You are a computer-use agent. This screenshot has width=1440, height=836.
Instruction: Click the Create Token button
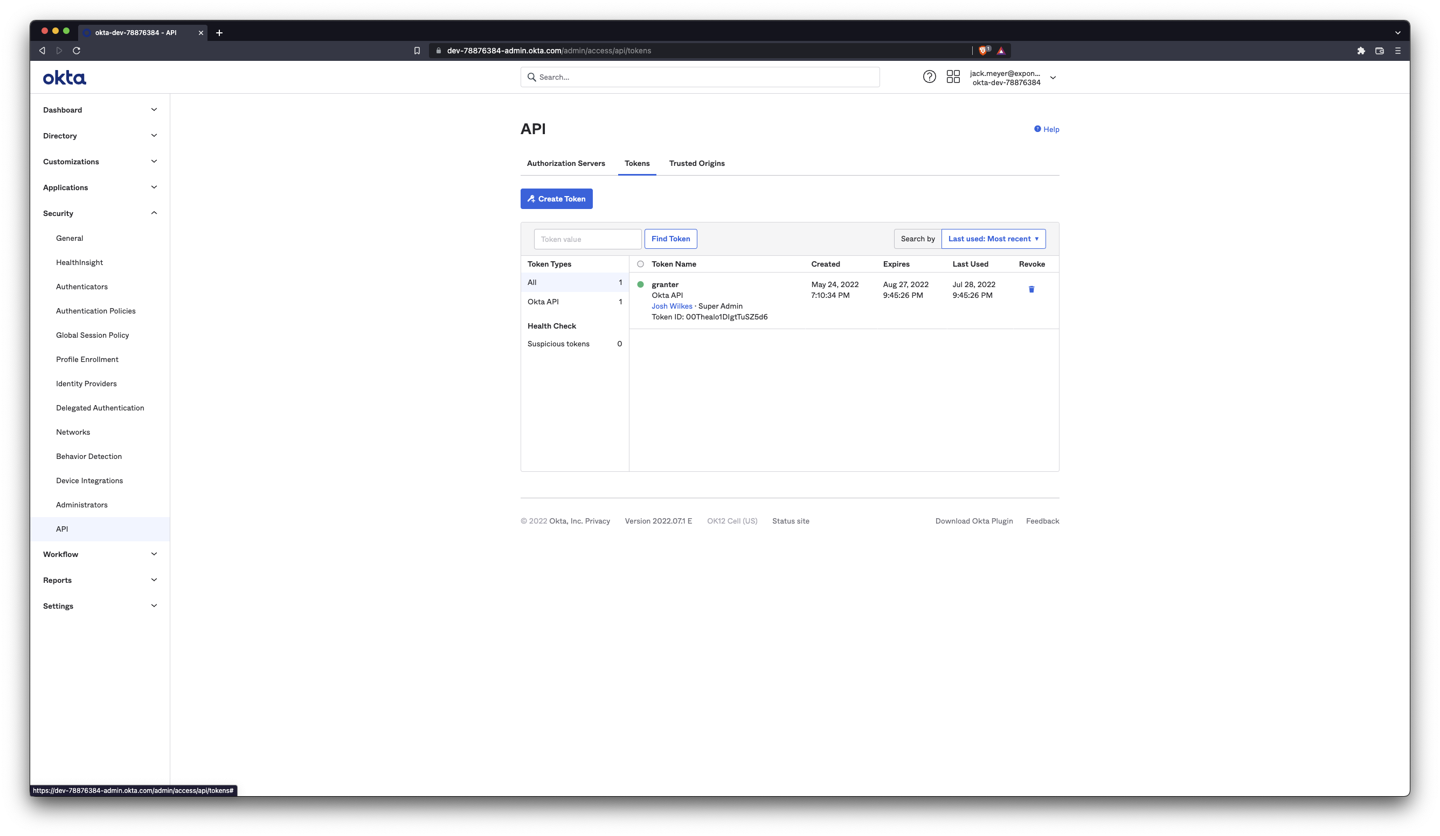[x=556, y=199]
